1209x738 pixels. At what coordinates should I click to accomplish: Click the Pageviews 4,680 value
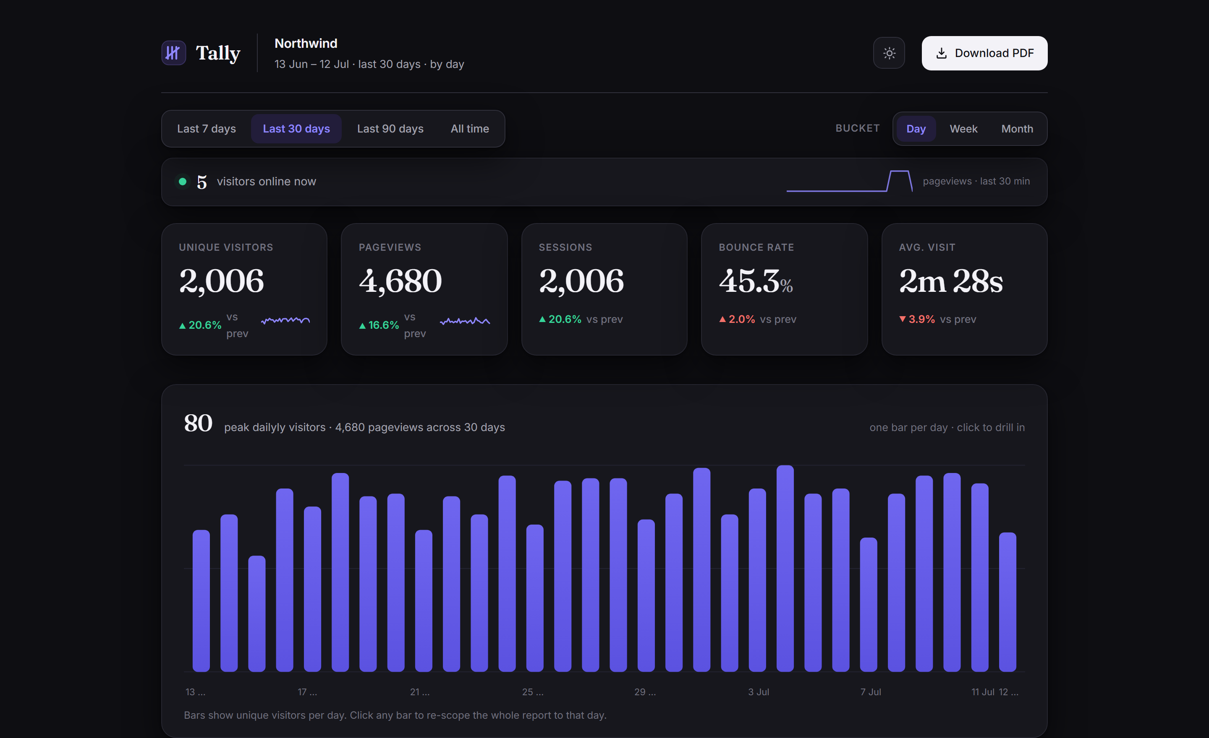(x=400, y=281)
